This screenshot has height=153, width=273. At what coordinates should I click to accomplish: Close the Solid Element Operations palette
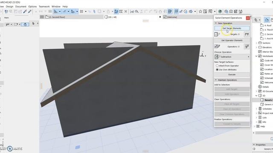[x=248, y=18]
